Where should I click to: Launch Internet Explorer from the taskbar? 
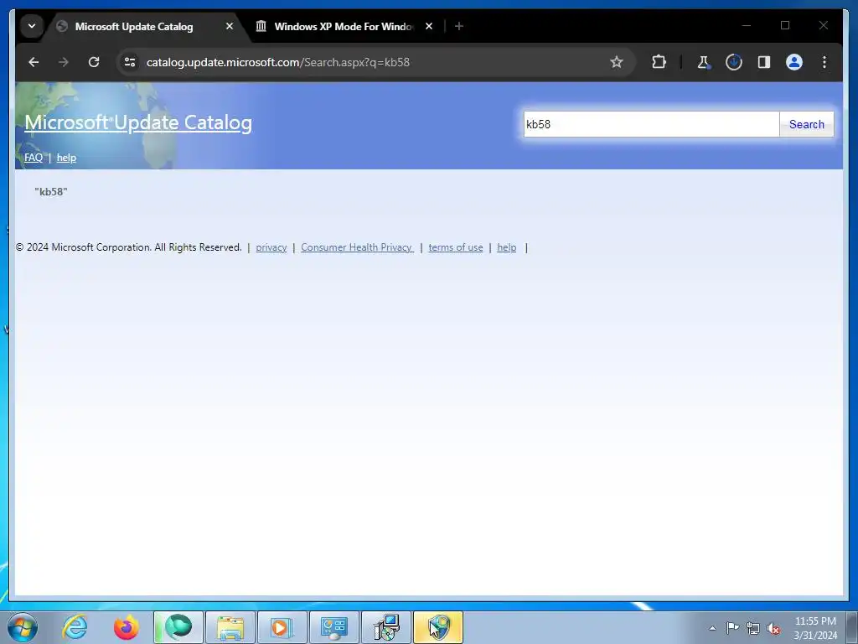coord(75,627)
